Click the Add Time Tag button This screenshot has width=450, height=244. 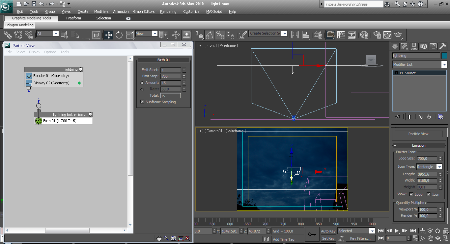283,239
